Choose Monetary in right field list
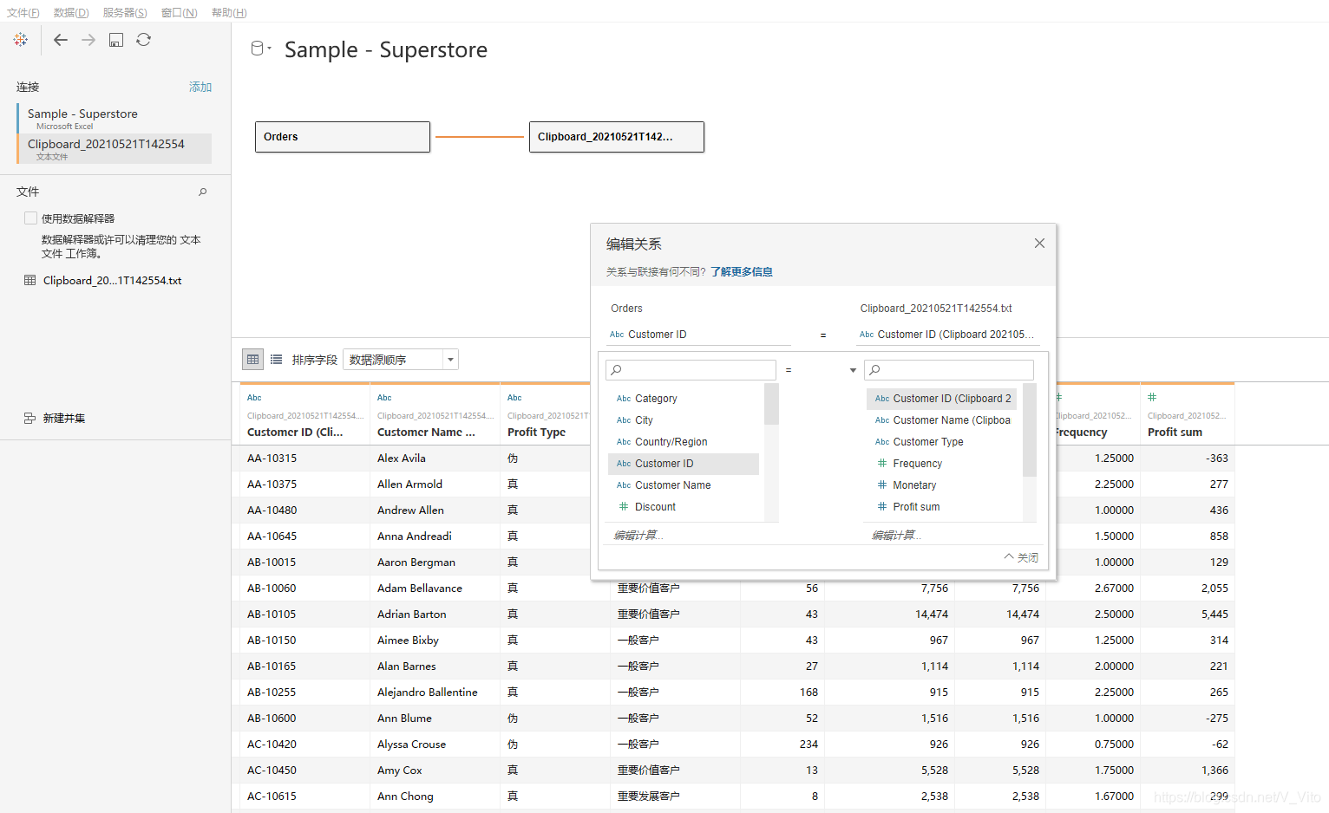Image resolution: width=1329 pixels, height=813 pixels. [942, 485]
